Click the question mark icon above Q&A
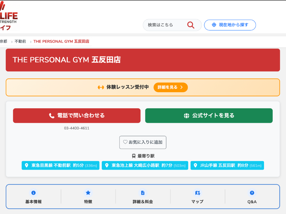The height and width of the screenshot is (214, 286). (x=252, y=193)
